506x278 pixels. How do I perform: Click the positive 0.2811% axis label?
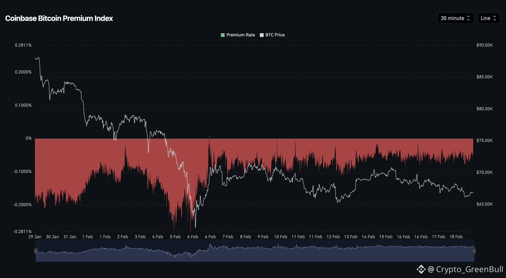[23, 45]
